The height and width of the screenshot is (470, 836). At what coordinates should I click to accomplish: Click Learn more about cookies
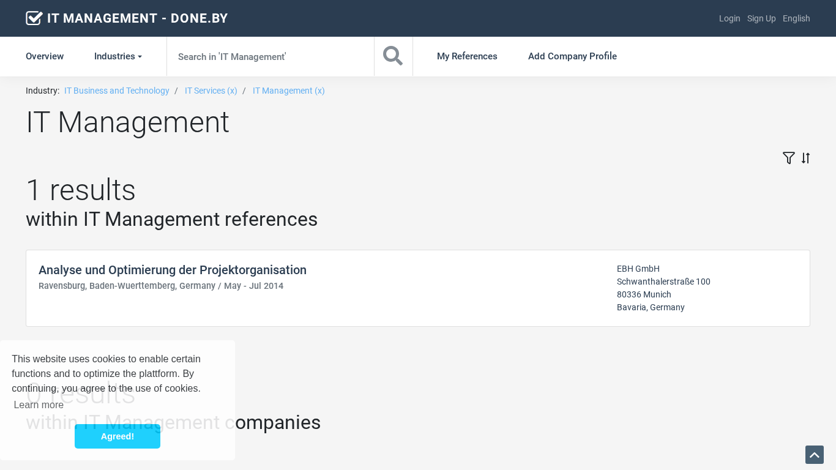(x=39, y=405)
